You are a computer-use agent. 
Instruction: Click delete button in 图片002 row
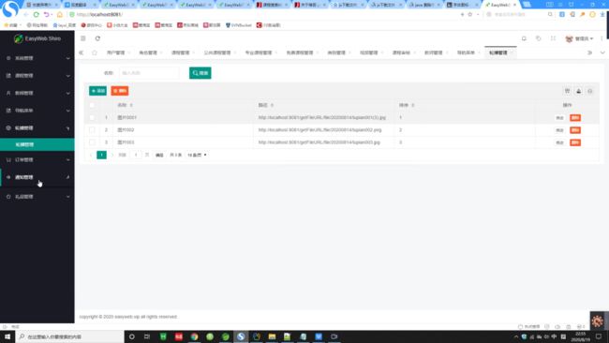point(575,130)
